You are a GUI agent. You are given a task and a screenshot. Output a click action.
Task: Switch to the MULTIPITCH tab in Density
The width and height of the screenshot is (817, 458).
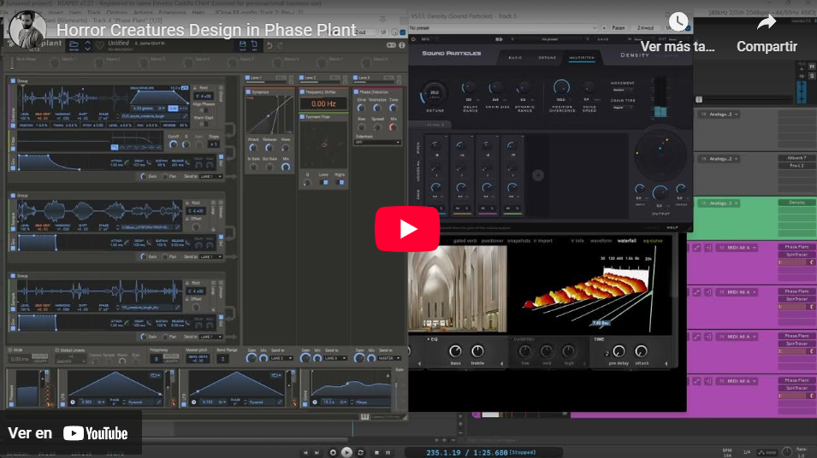click(582, 57)
